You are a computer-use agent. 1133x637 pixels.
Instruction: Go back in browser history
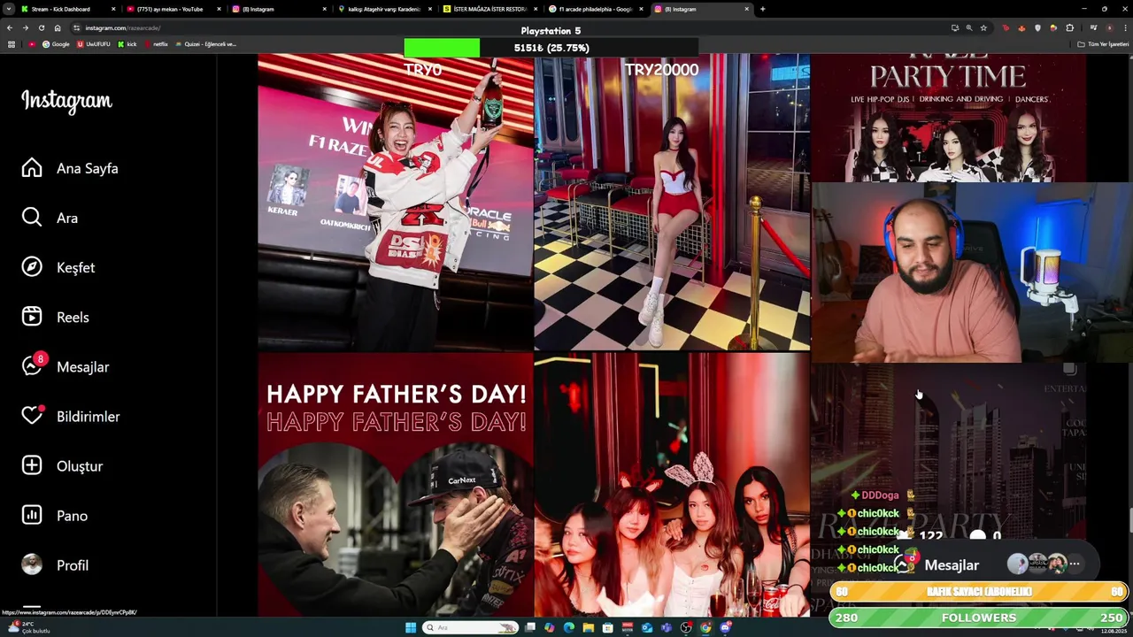(x=10, y=28)
